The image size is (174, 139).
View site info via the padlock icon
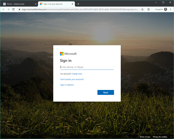20,9
